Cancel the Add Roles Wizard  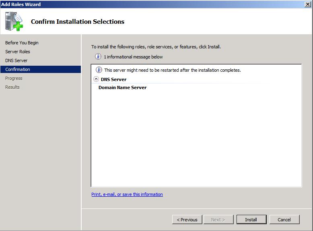[284, 220]
